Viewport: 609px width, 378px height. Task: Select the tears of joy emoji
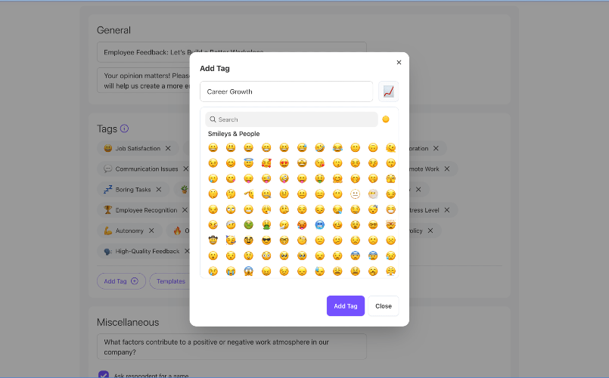point(337,147)
